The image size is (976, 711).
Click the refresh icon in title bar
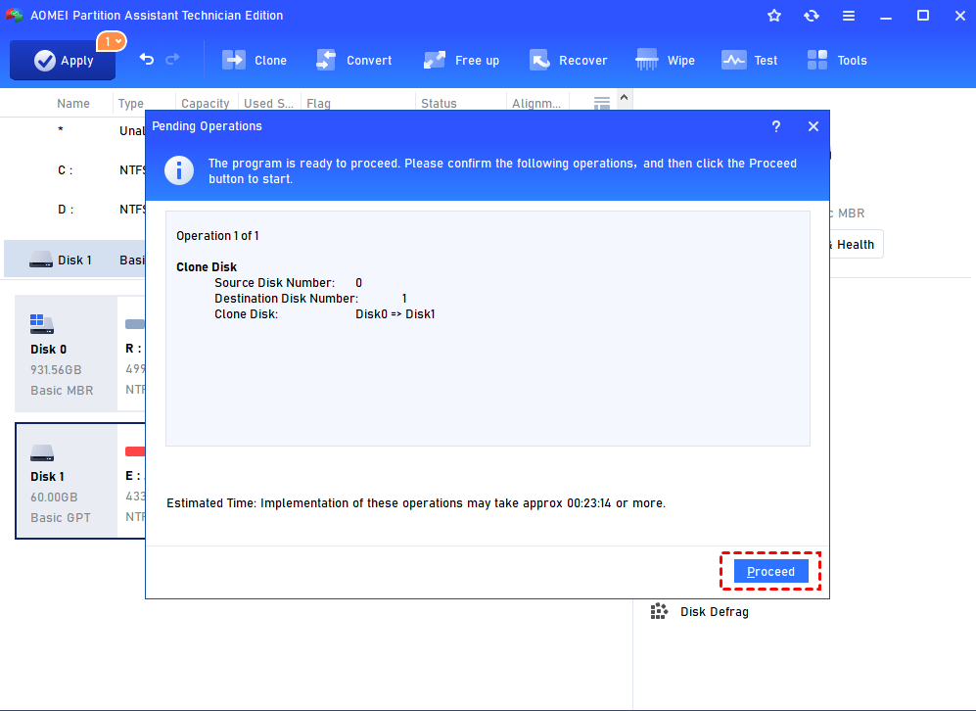pyautogui.click(x=812, y=16)
